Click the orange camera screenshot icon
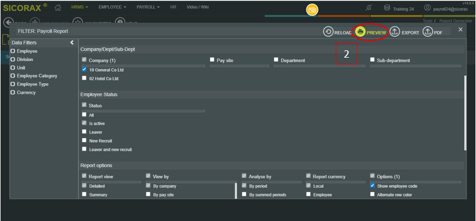This screenshot has height=221, width=476. pyautogui.click(x=311, y=10)
